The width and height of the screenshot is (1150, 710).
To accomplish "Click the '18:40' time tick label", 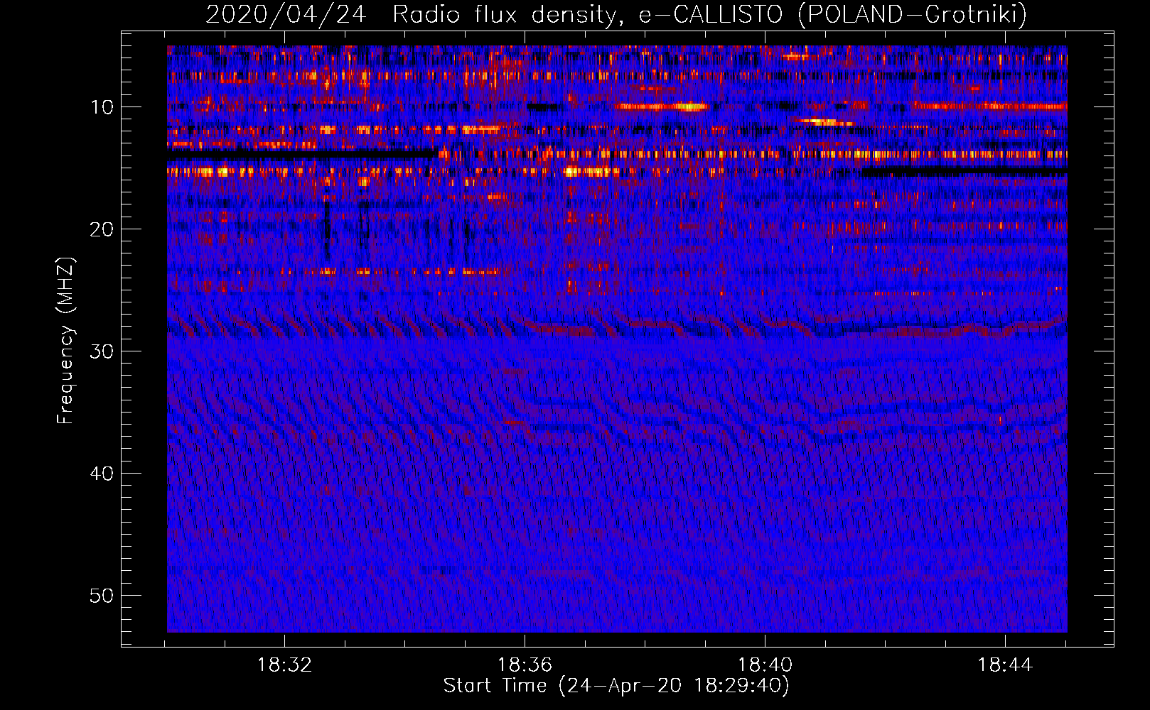I will tap(765, 665).
